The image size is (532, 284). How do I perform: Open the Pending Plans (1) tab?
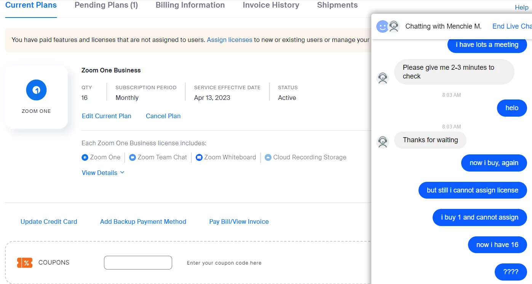106,5
